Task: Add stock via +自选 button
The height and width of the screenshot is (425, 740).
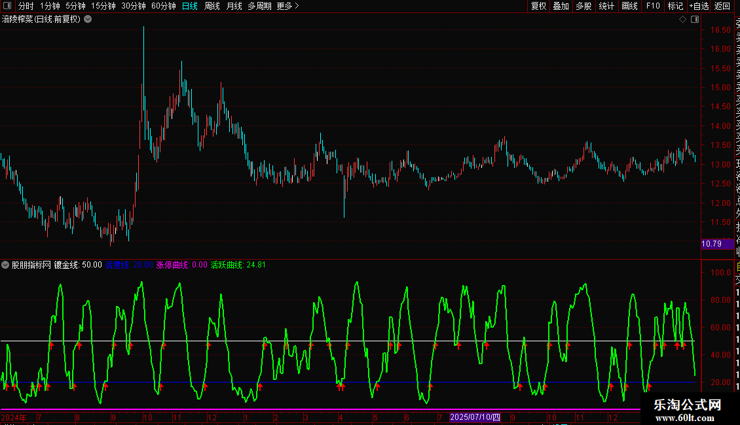Action: pyautogui.click(x=699, y=6)
